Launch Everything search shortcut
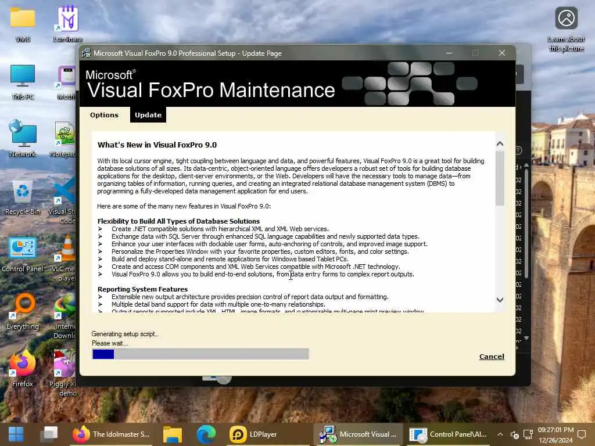The image size is (595, 446). [x=23, y=312]
